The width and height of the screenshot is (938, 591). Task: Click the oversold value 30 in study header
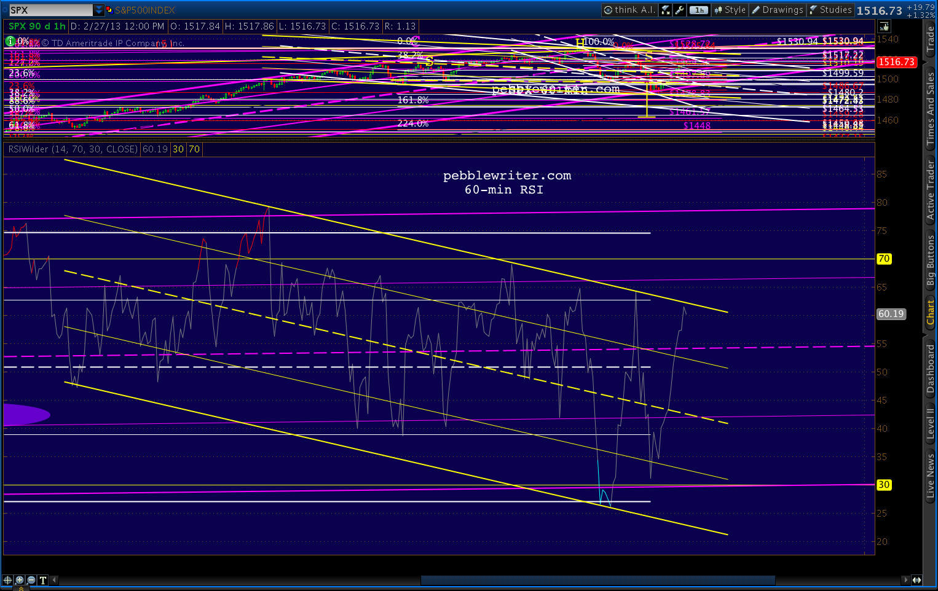[x=178, y=149]
